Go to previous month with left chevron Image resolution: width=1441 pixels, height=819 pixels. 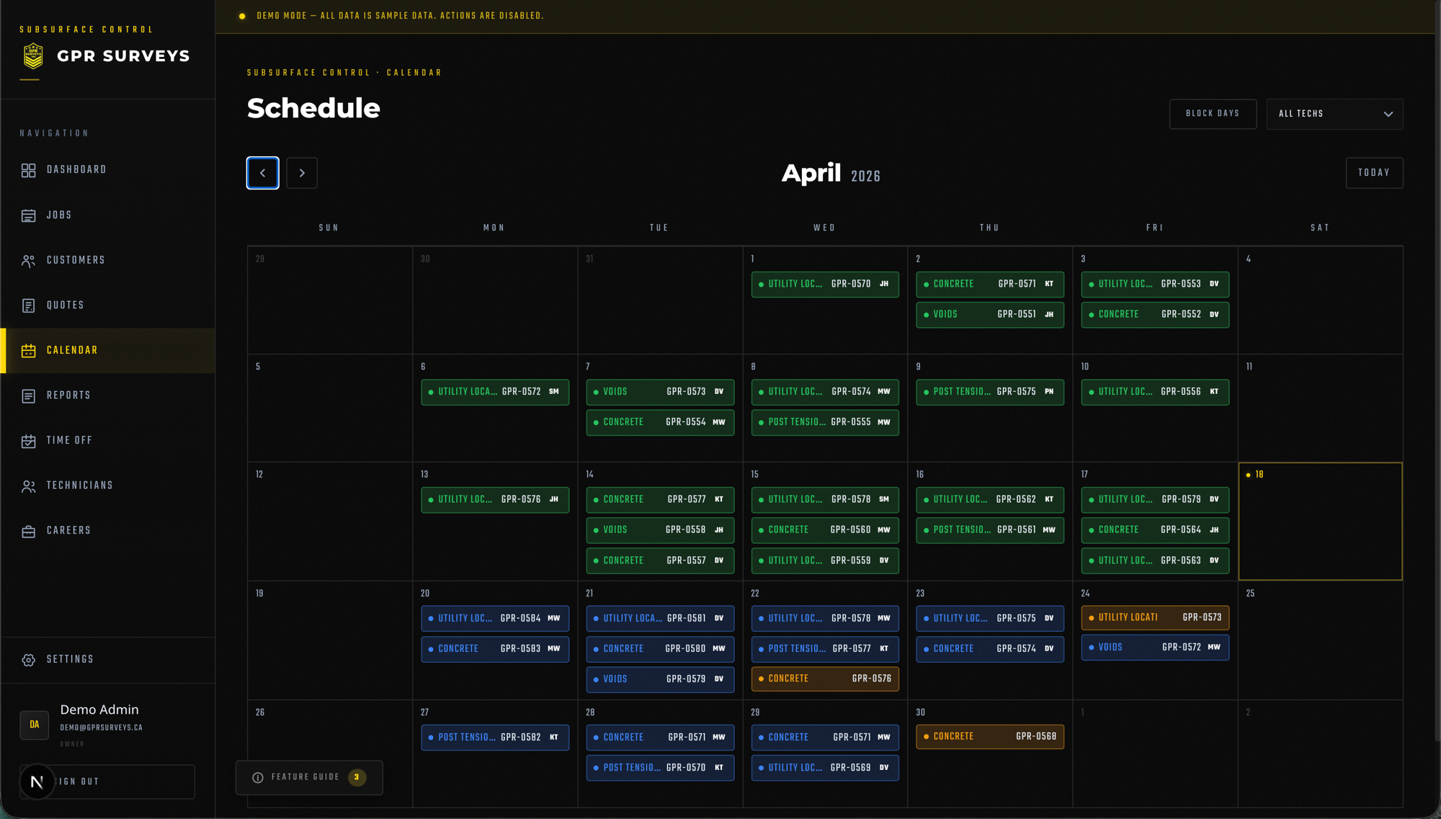tap(263, 173)
